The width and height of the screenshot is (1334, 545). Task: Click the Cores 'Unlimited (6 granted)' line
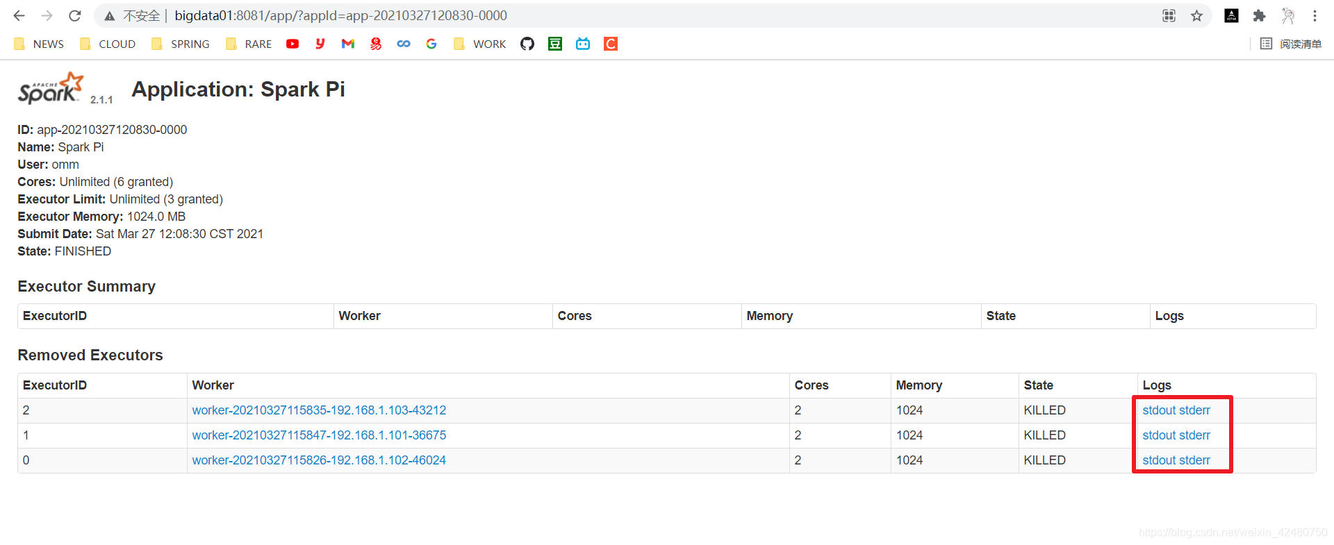95,182
